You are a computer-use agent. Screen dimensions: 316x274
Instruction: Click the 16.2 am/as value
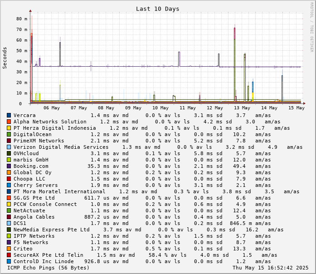(252, 230)
